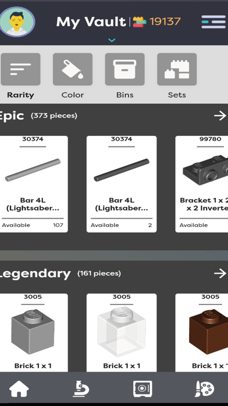Select the gray Brick 1 x 1
Screen dimensions: 228x406
33,332
